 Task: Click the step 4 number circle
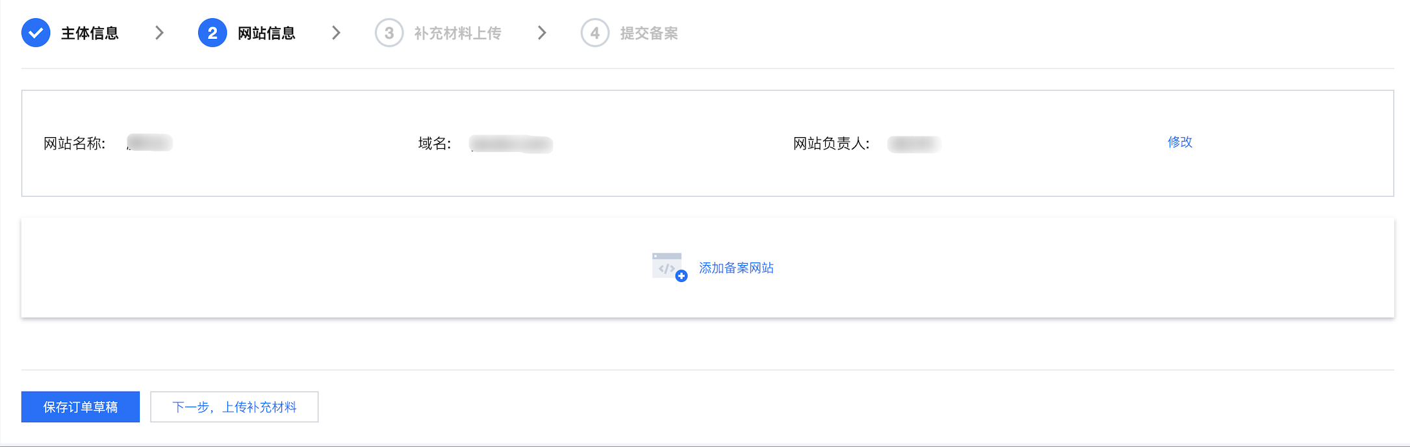595,33
